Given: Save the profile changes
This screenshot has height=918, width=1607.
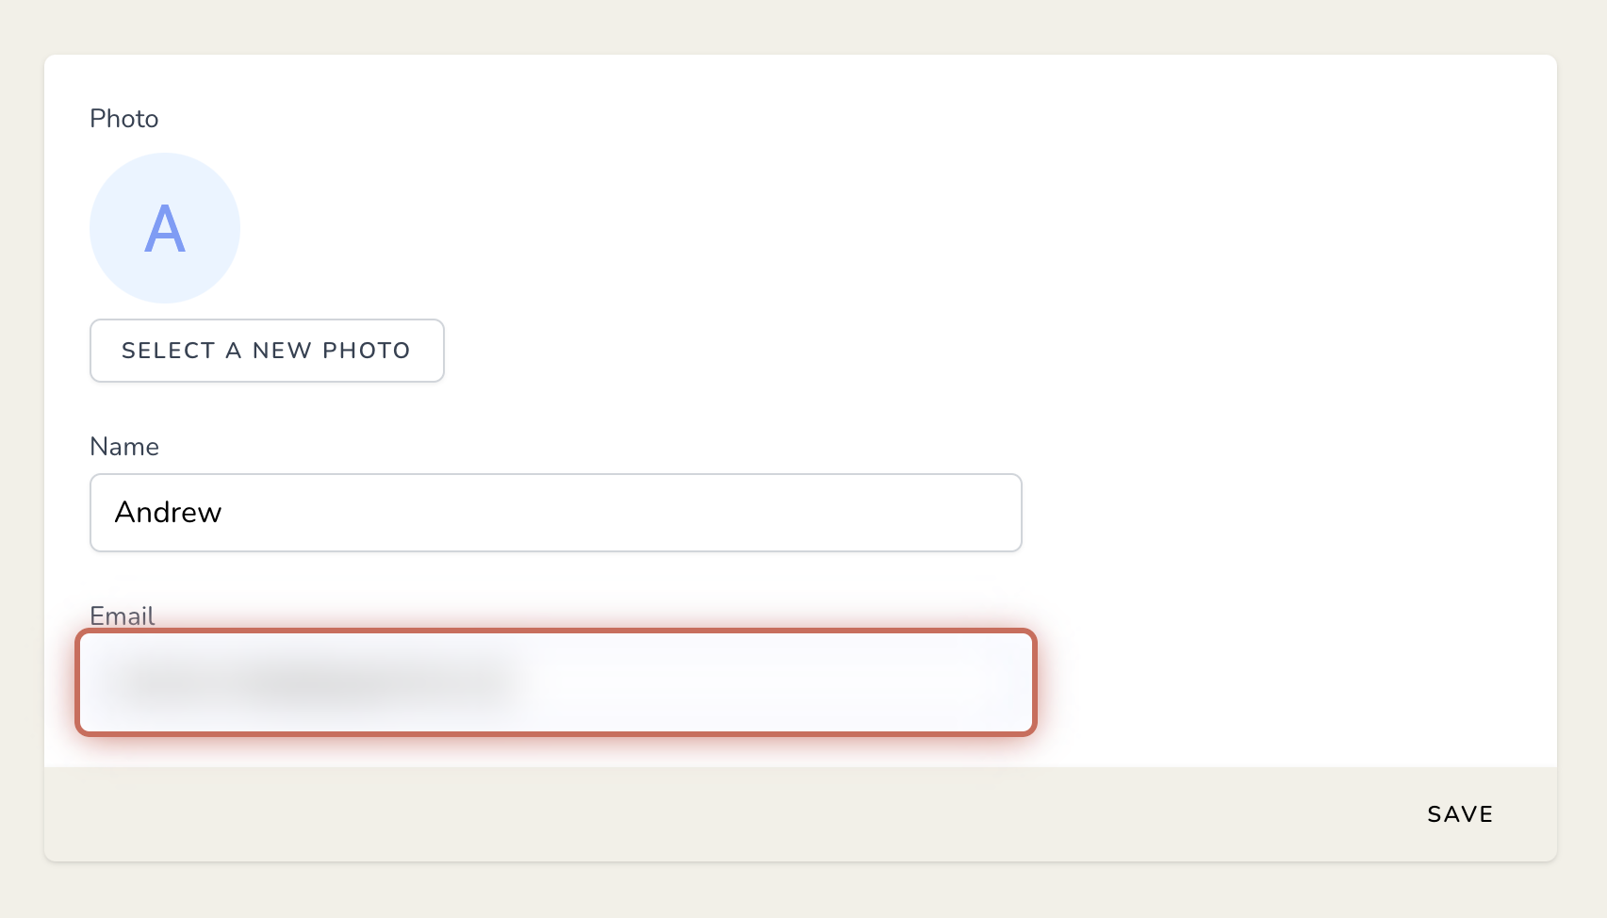Looking at the screenshot, I should (x=1460, y=814).
